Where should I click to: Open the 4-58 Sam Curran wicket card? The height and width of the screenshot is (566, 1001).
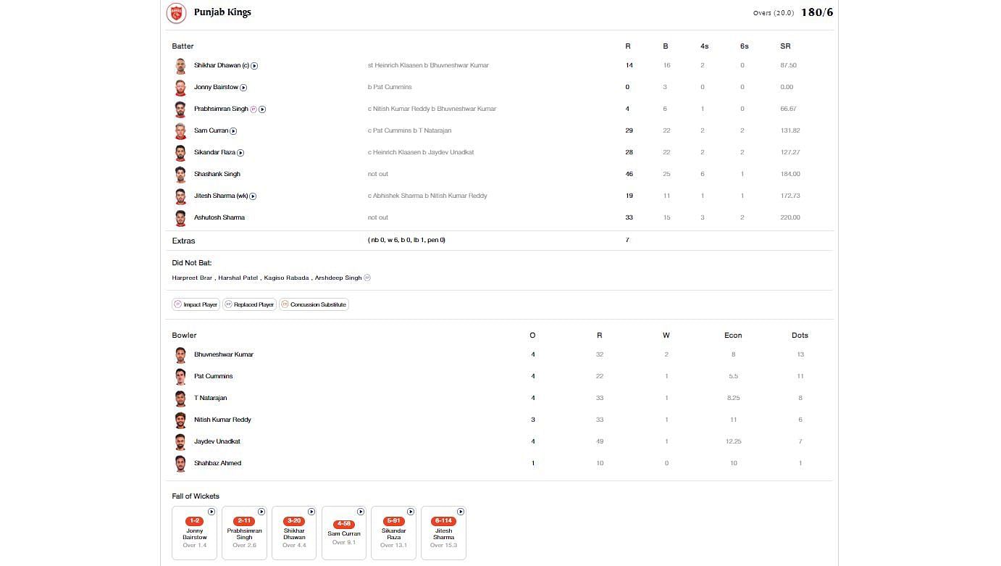click(344, 533)
